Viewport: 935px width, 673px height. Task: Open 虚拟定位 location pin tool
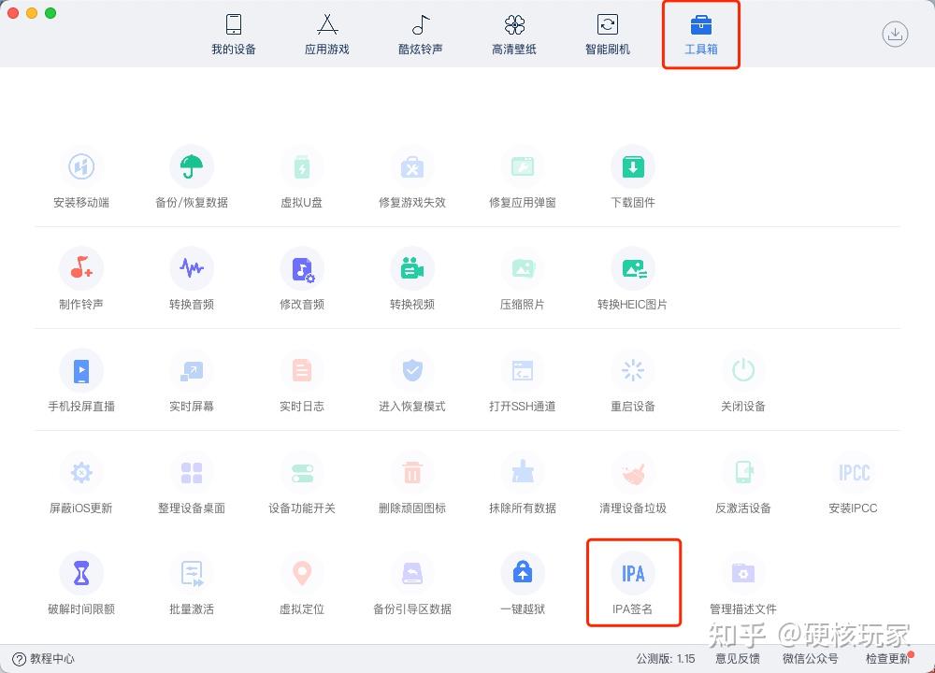coord(302,573)
